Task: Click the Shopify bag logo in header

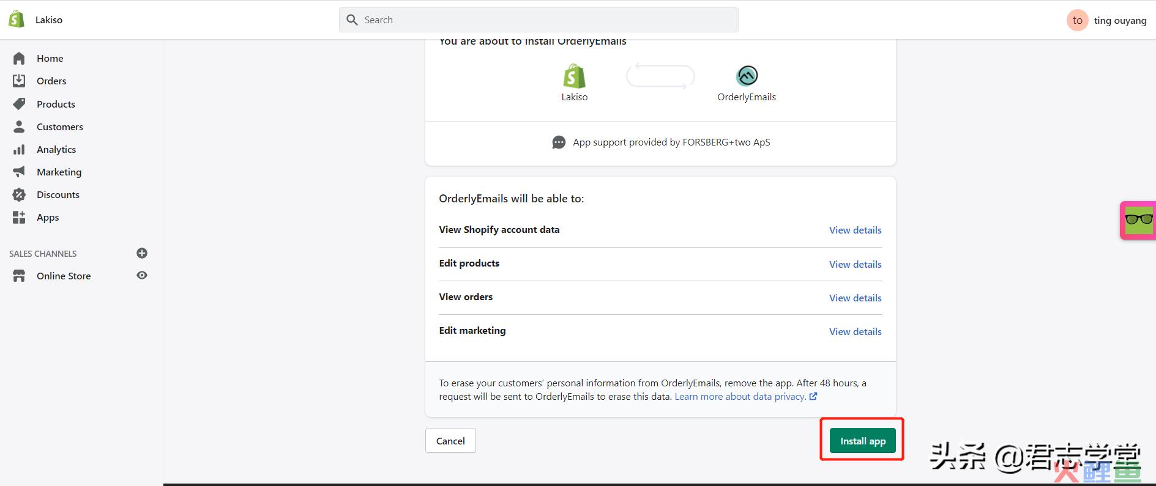Action: click(x=17, y=20)
